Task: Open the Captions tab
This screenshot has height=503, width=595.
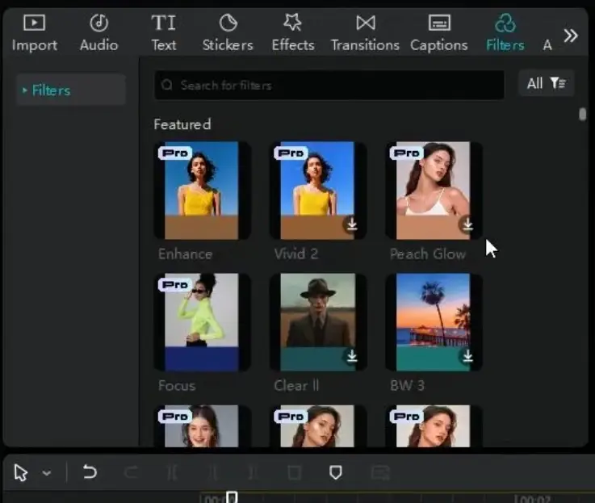Action: 439,33
